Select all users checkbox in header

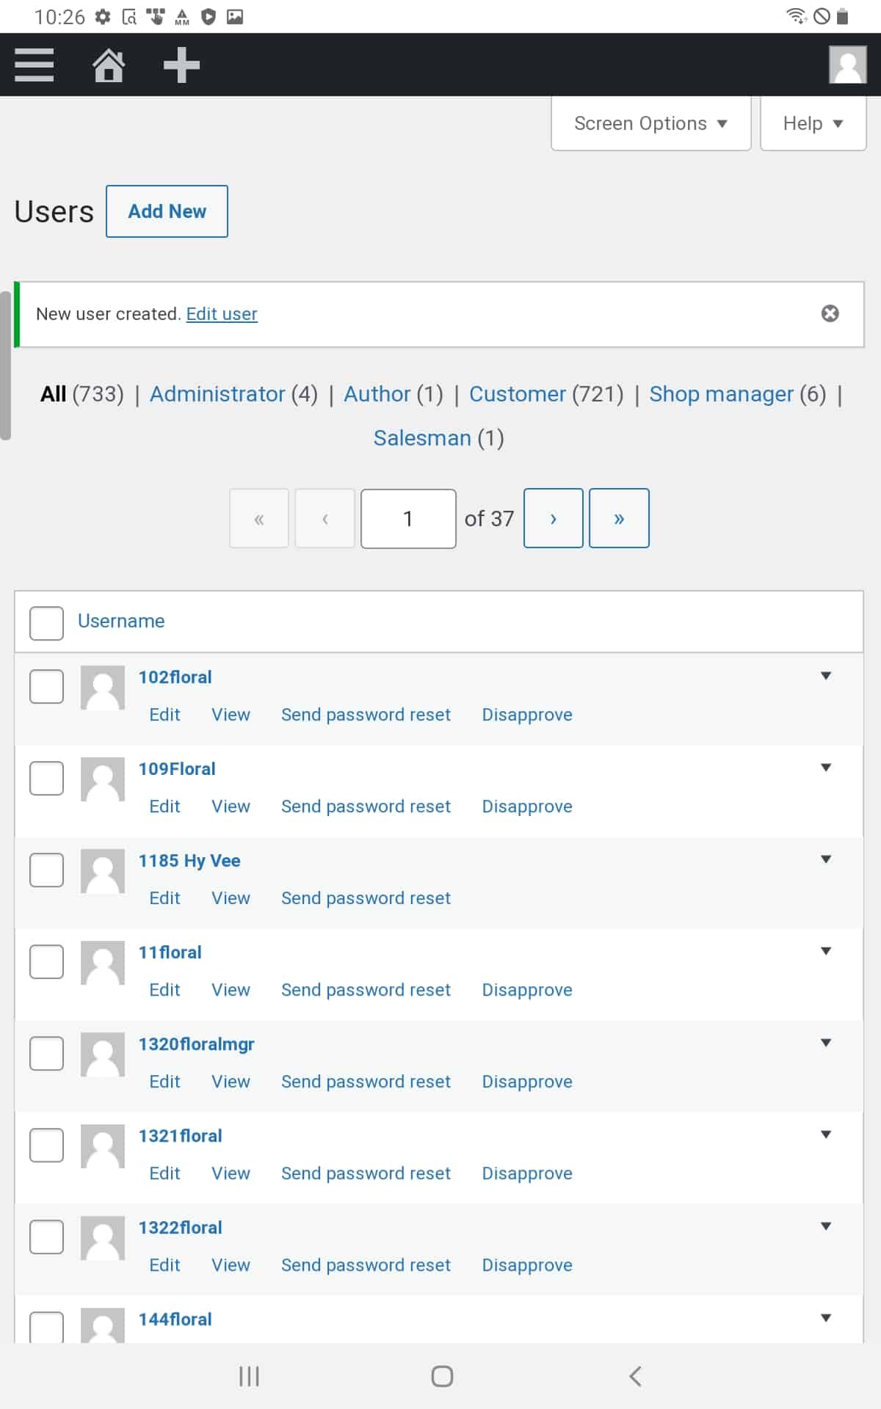[x=46, y=623]
